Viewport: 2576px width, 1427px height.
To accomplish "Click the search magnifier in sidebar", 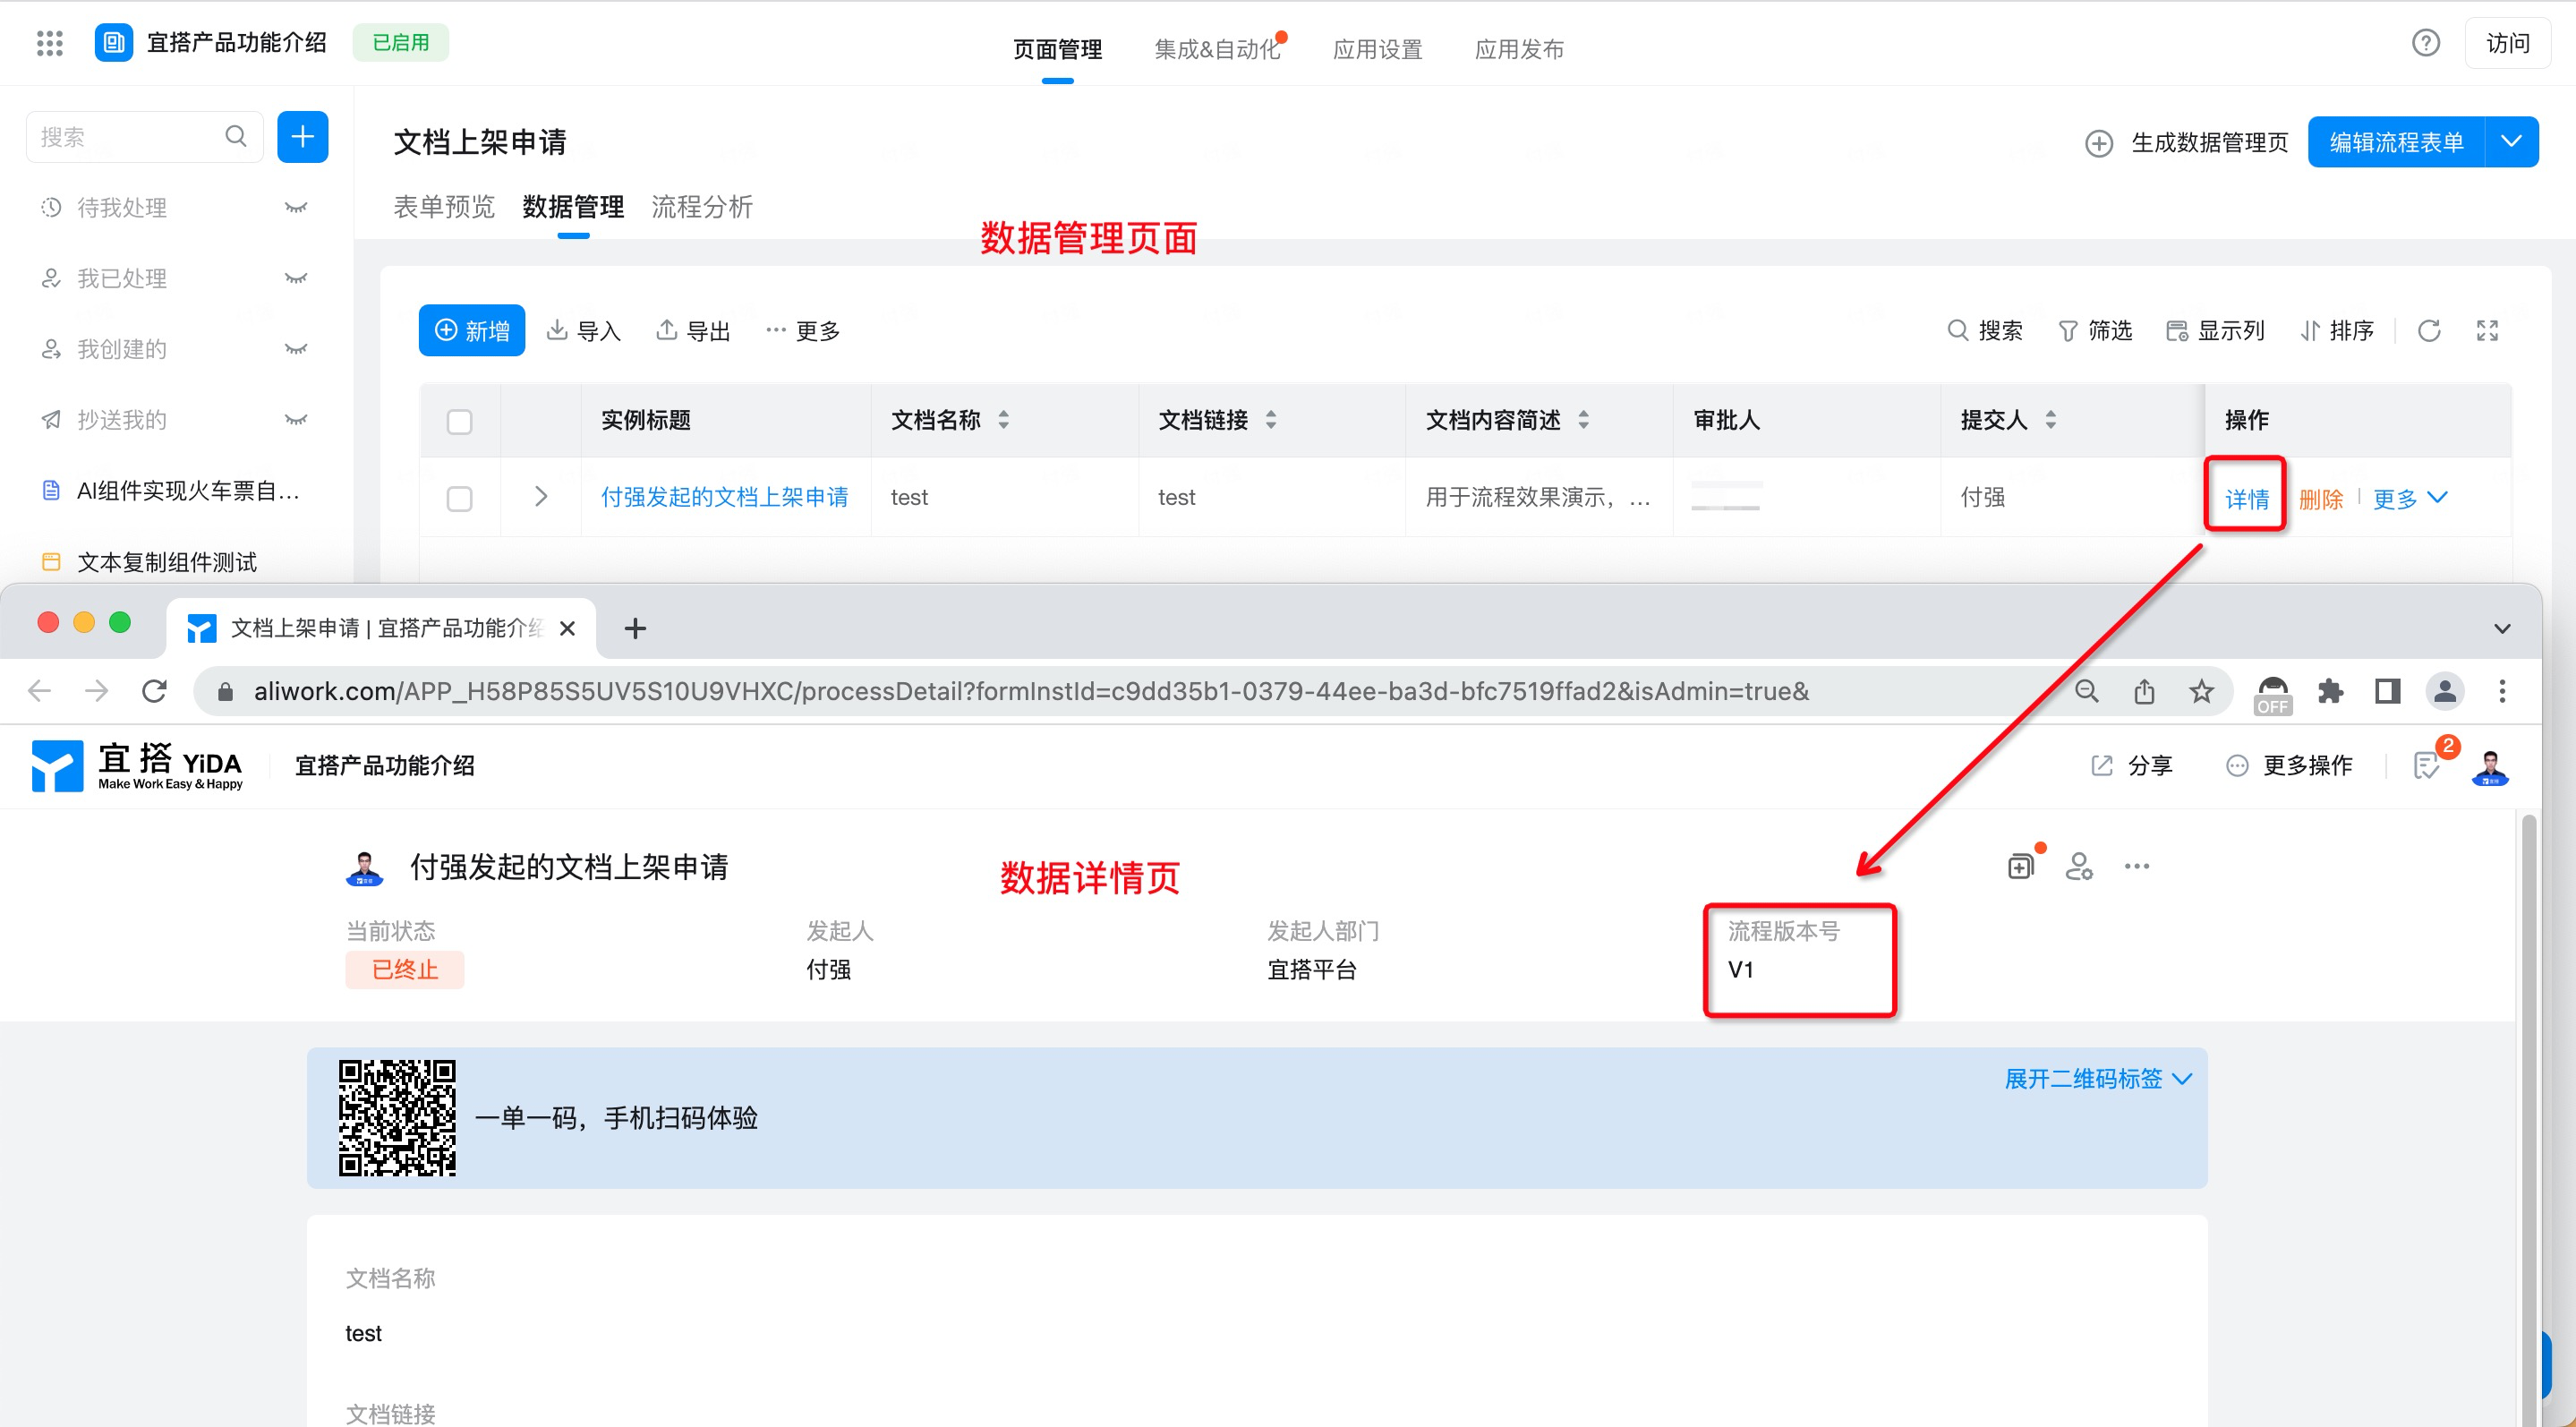I will click(236, 136).
